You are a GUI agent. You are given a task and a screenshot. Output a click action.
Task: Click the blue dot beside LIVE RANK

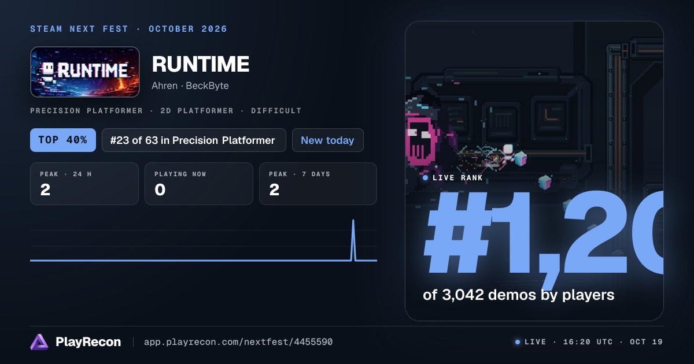tap(426, 178)
